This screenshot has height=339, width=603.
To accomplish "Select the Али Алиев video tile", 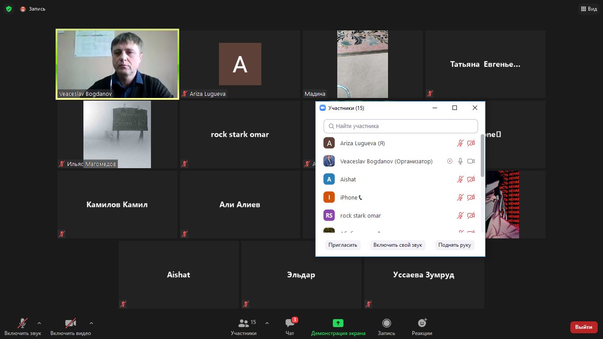I will [x=240, y=204].
